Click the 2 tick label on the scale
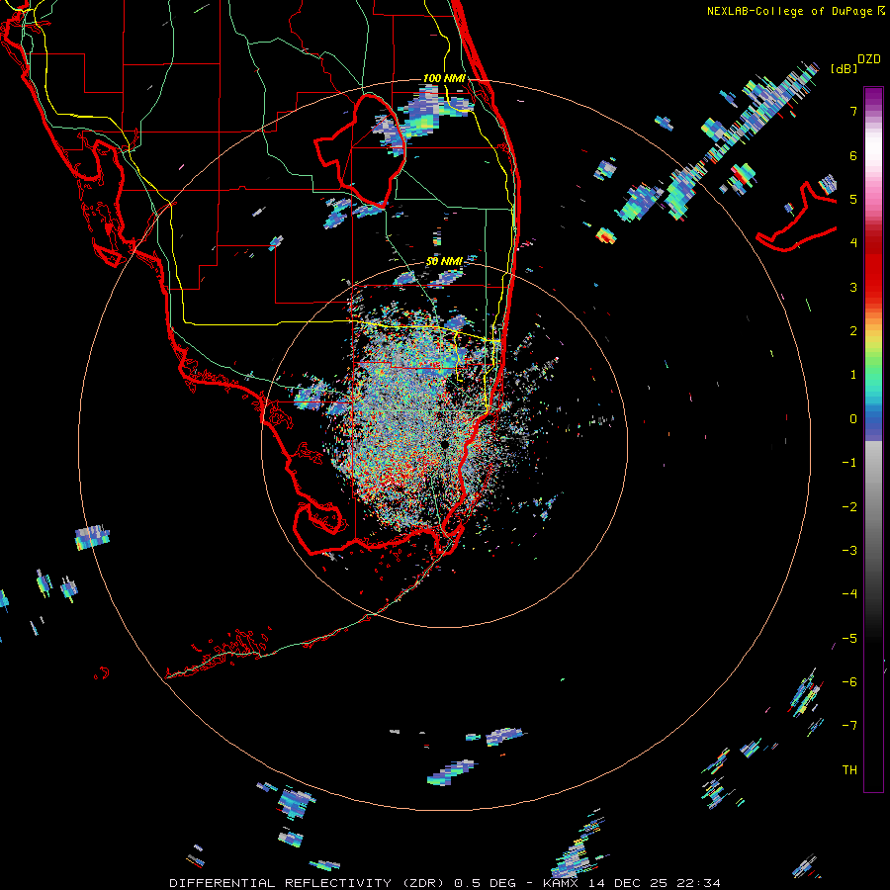 pos(853,330)
